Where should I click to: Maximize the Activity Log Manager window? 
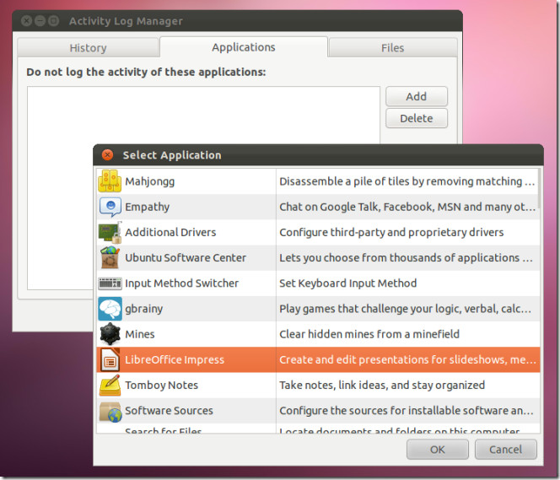click(54, 21)
